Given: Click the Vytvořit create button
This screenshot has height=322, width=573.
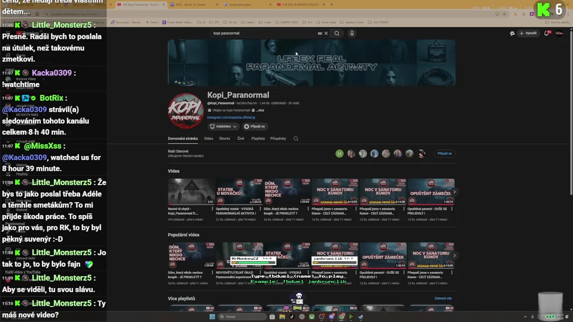Looking at the screenshot, I should [x=528, y=33].
